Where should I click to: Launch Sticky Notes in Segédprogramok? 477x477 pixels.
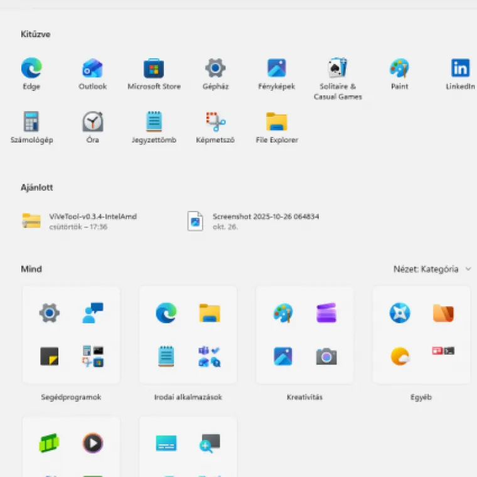(50, 356)
